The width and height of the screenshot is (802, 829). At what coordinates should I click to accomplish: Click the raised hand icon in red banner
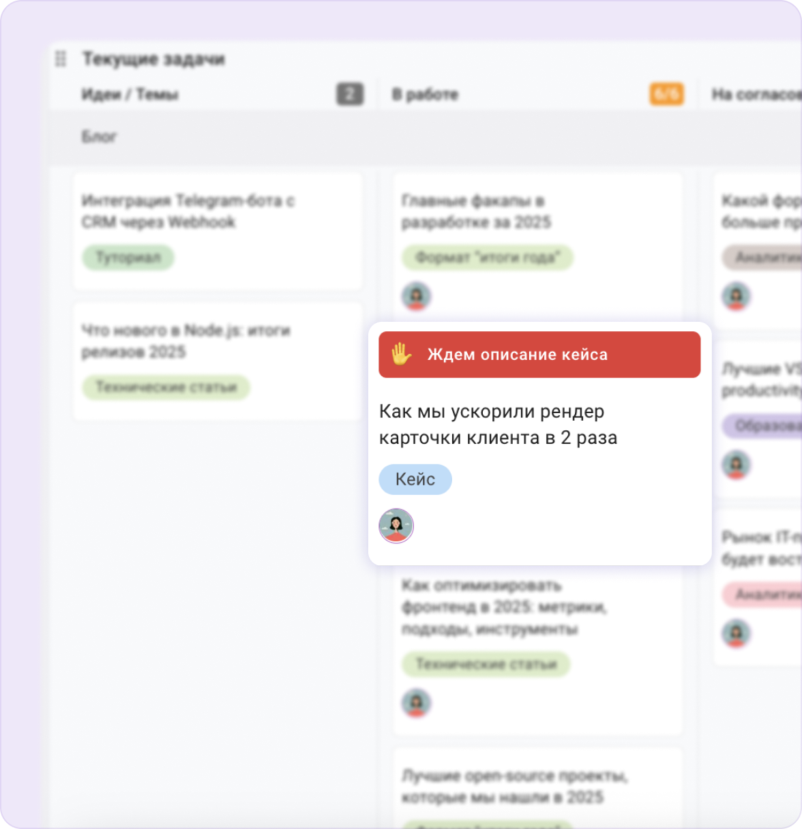(401, 354)
